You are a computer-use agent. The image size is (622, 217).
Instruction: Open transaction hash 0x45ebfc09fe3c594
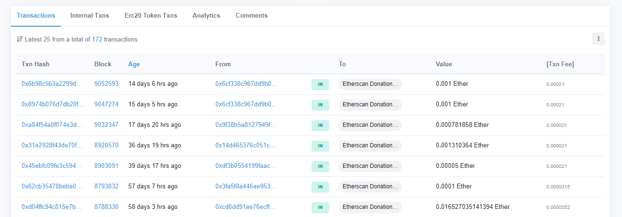[x=53, y=166]
